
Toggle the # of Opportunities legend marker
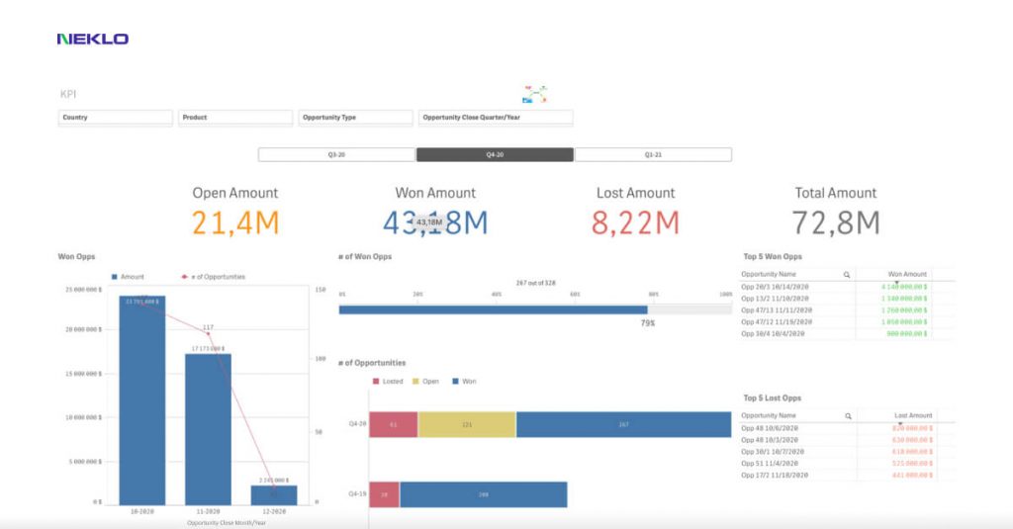(x=183, y=277)
